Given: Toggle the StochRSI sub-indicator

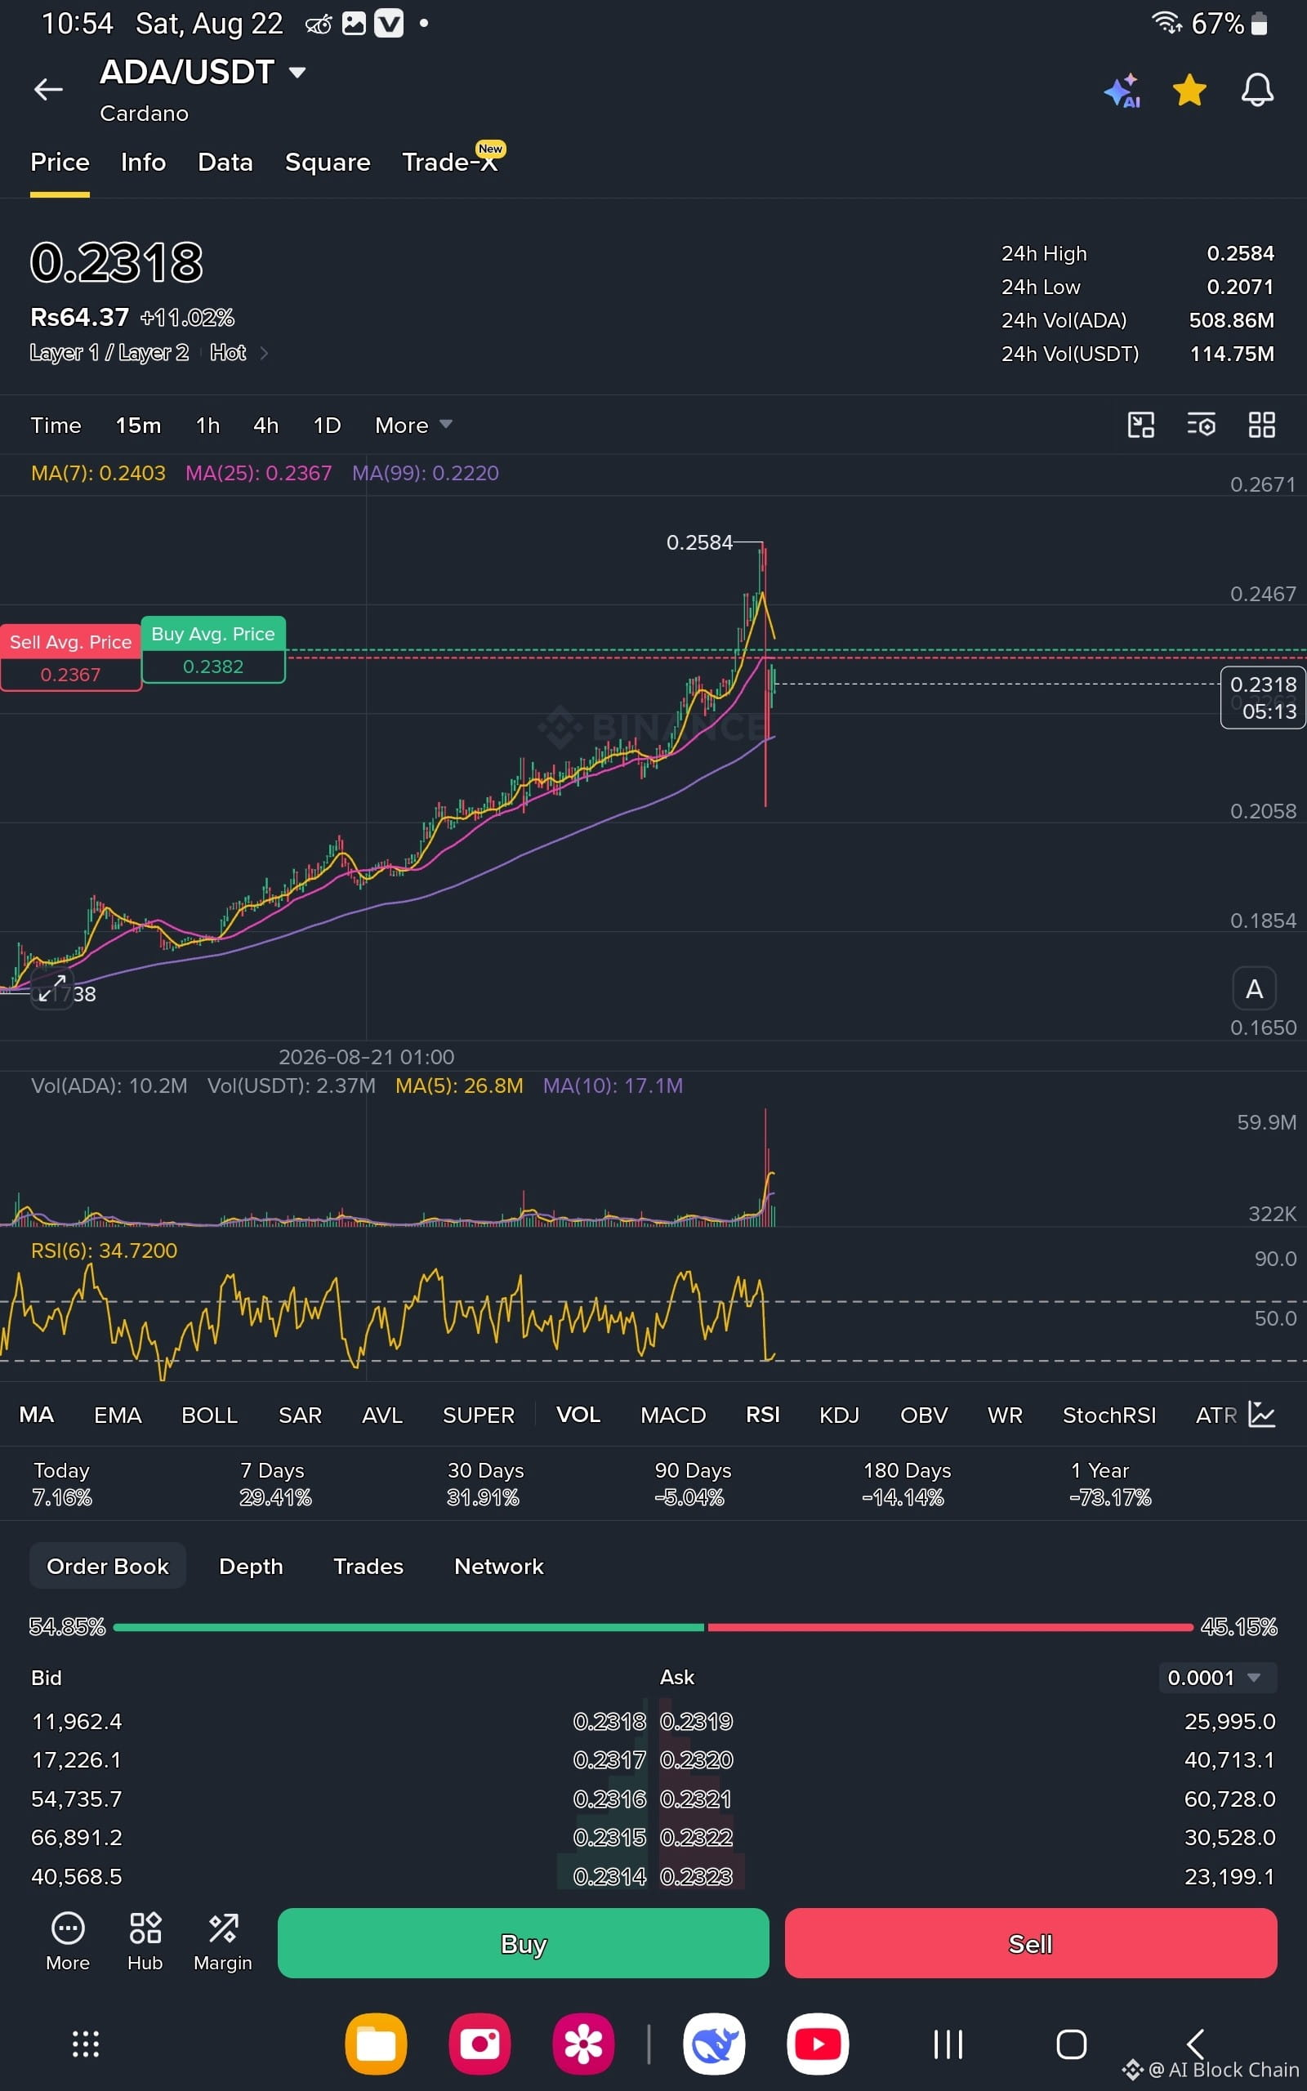Looking at the screenshot, I should [x=1109, y=1415].
